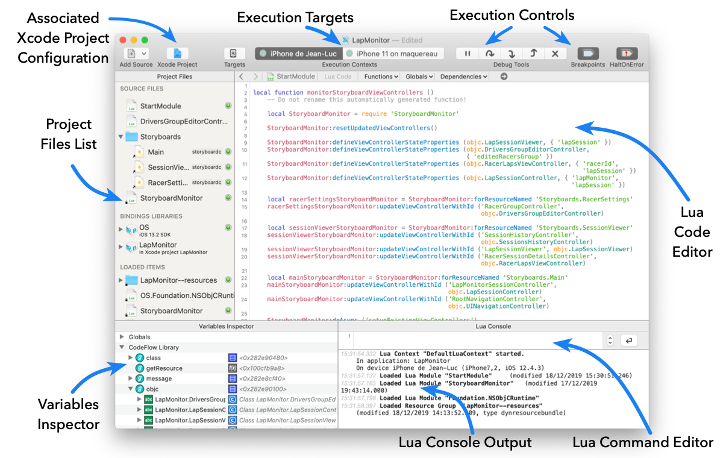Click the Step Out debug tool

click(533, 54)
